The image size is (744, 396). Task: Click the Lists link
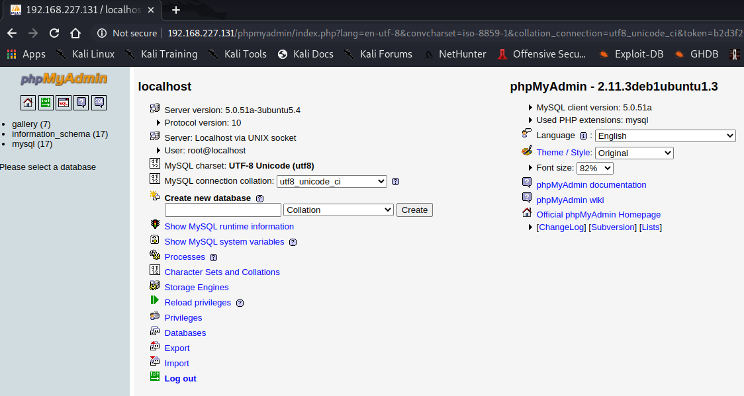pos(651,227)
